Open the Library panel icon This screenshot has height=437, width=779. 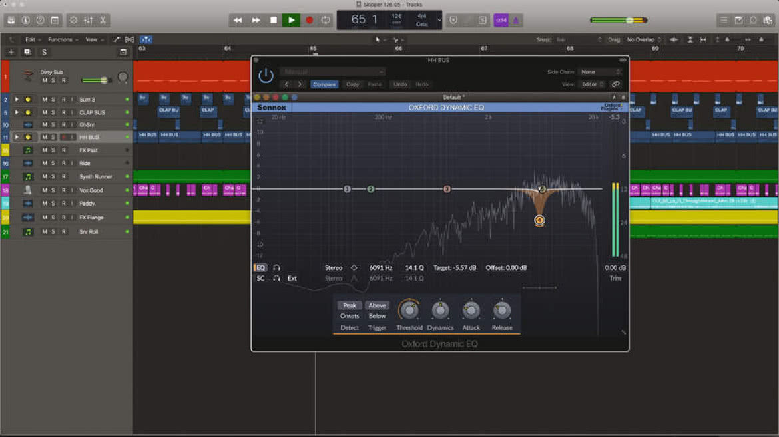11,21
